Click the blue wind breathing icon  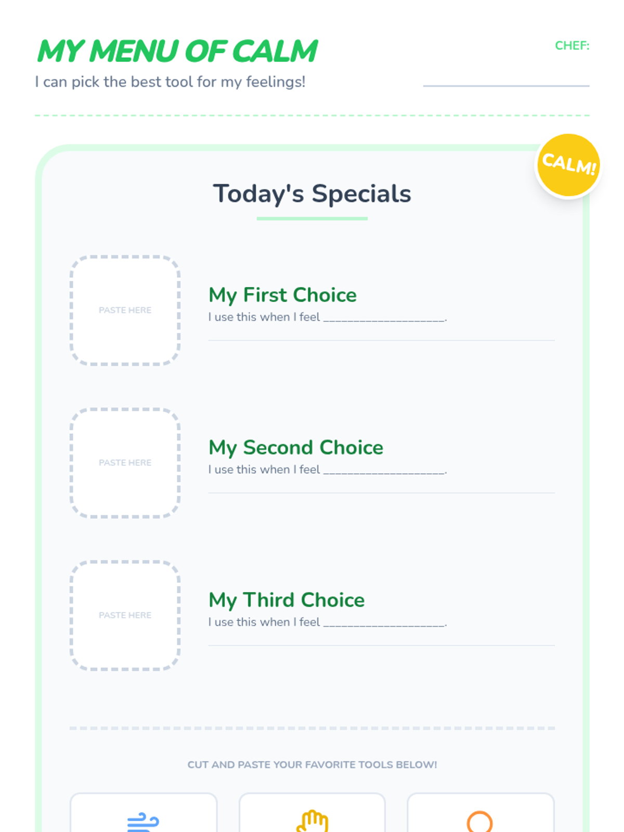pos(143,822)
